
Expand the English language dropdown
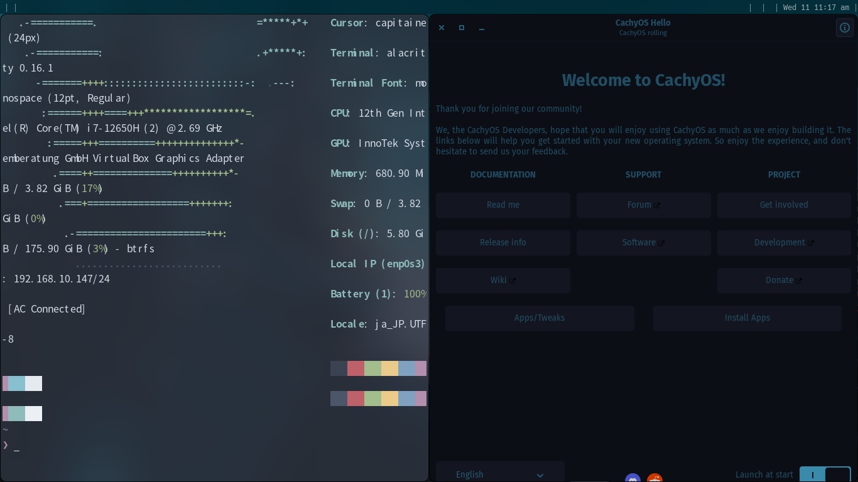pos(500,474)
